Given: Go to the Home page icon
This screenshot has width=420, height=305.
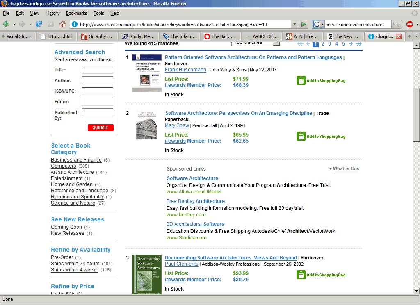Looking at the screenshot, I should point(62,24).
